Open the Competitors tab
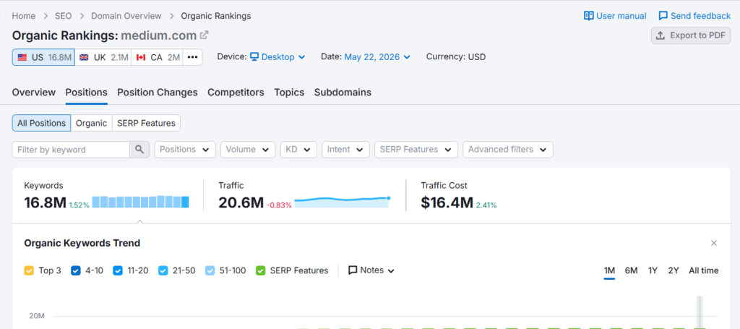The image size is (740, 329). [236, 93]
